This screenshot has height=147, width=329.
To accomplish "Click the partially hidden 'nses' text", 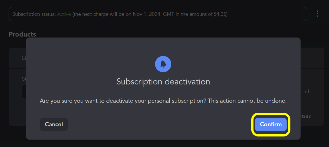I will 305,116.
